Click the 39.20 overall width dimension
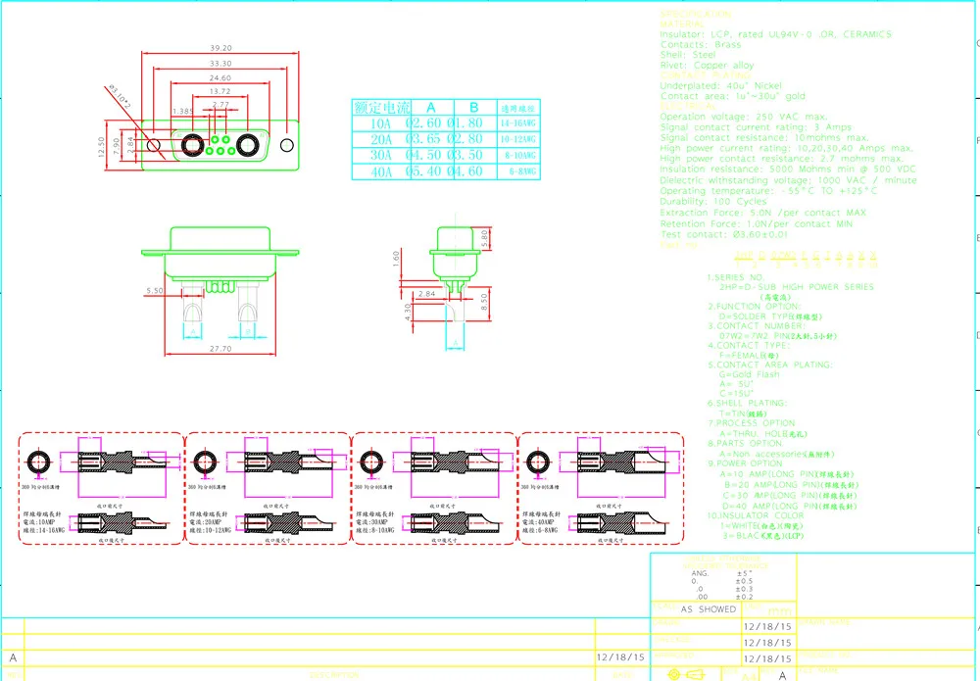Viewport: 980px width, 681px height. [220, 48]
